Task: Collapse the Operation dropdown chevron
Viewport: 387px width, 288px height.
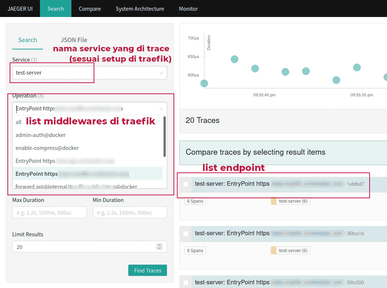Action: pos(161,109)
